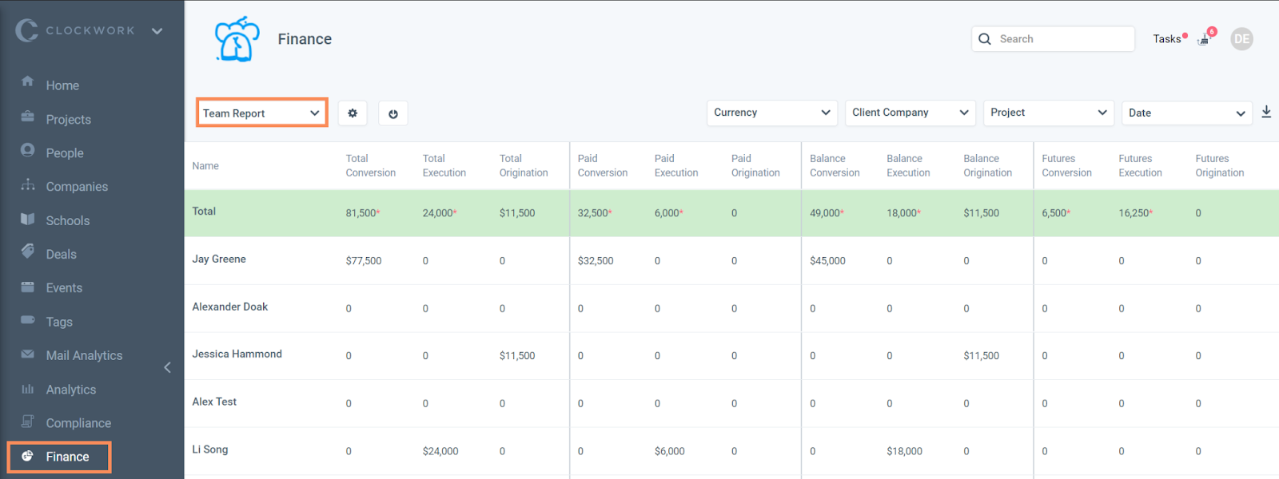Click the Deals tag icon

click(28, 251)
